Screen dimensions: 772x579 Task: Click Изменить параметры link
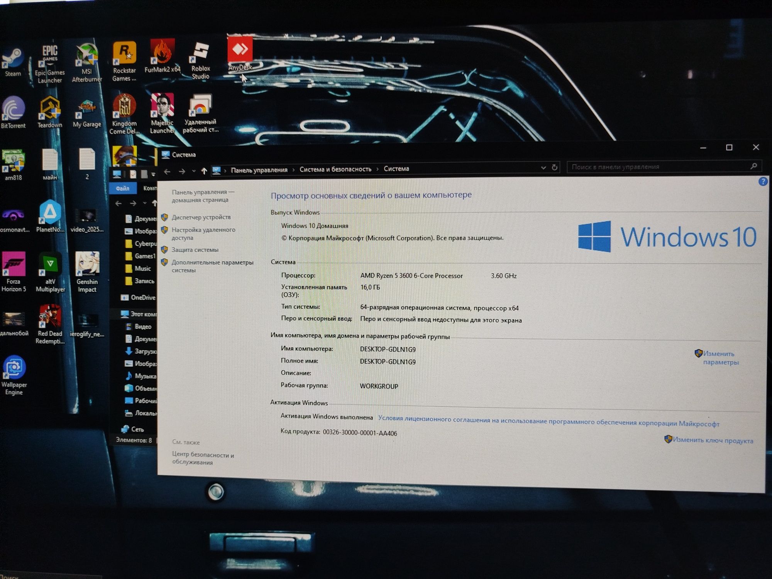[720, 358]
